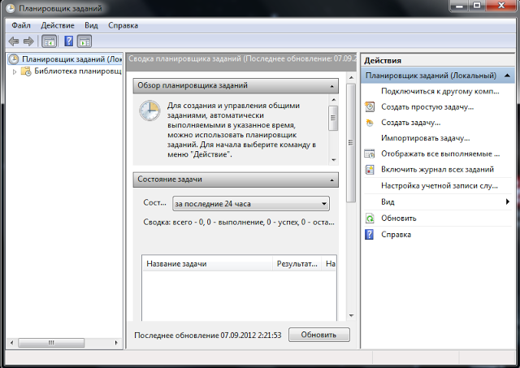Collapse Планировщик заданий (Локальный) actions group
Screen dimensions: 520x368
tap(507, 76)
